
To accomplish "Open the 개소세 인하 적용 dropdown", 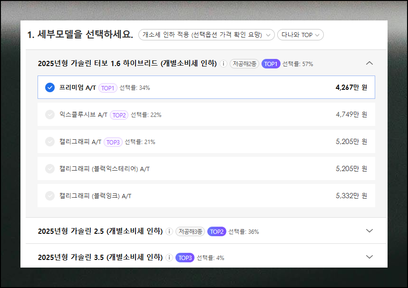I will (206, 35).
